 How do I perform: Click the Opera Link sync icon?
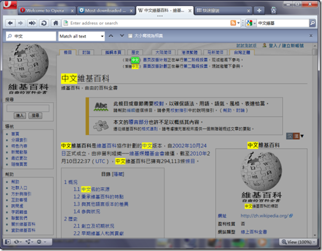tap(18, 242)
